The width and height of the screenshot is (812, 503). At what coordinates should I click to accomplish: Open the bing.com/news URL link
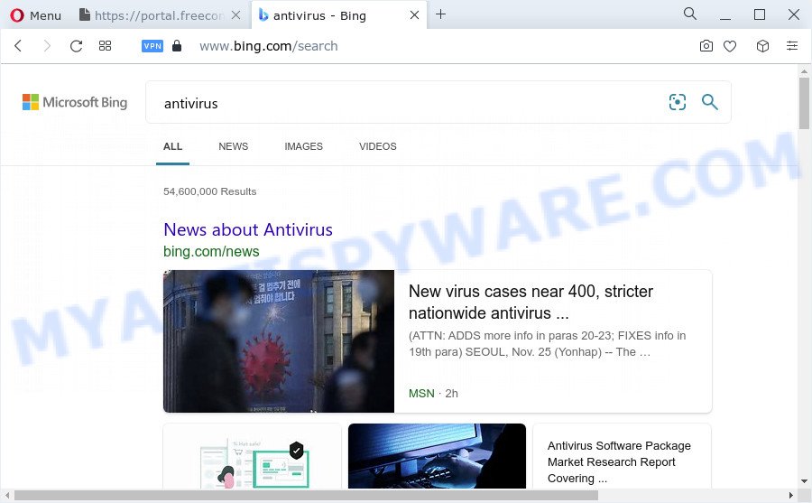211,251
